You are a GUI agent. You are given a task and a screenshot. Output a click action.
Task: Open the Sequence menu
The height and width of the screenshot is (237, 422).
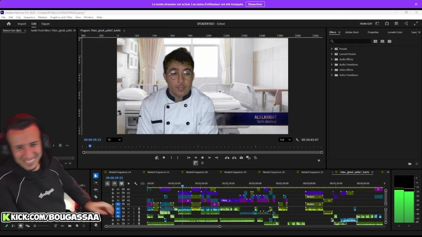coord(29,17)
